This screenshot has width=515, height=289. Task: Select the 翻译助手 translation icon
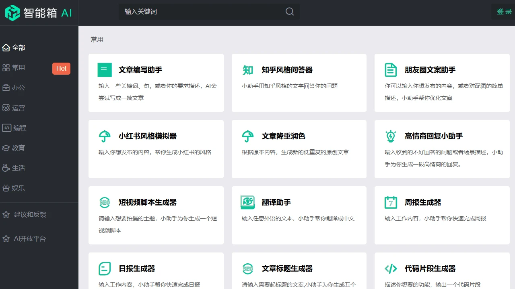tap(247, 202)
